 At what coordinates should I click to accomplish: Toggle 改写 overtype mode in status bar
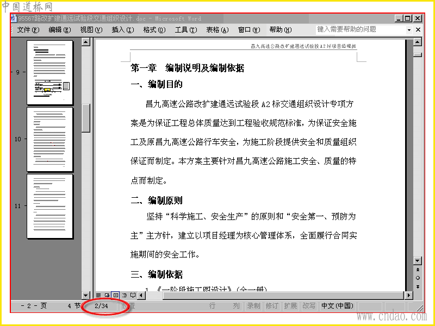tap(308, 306)
